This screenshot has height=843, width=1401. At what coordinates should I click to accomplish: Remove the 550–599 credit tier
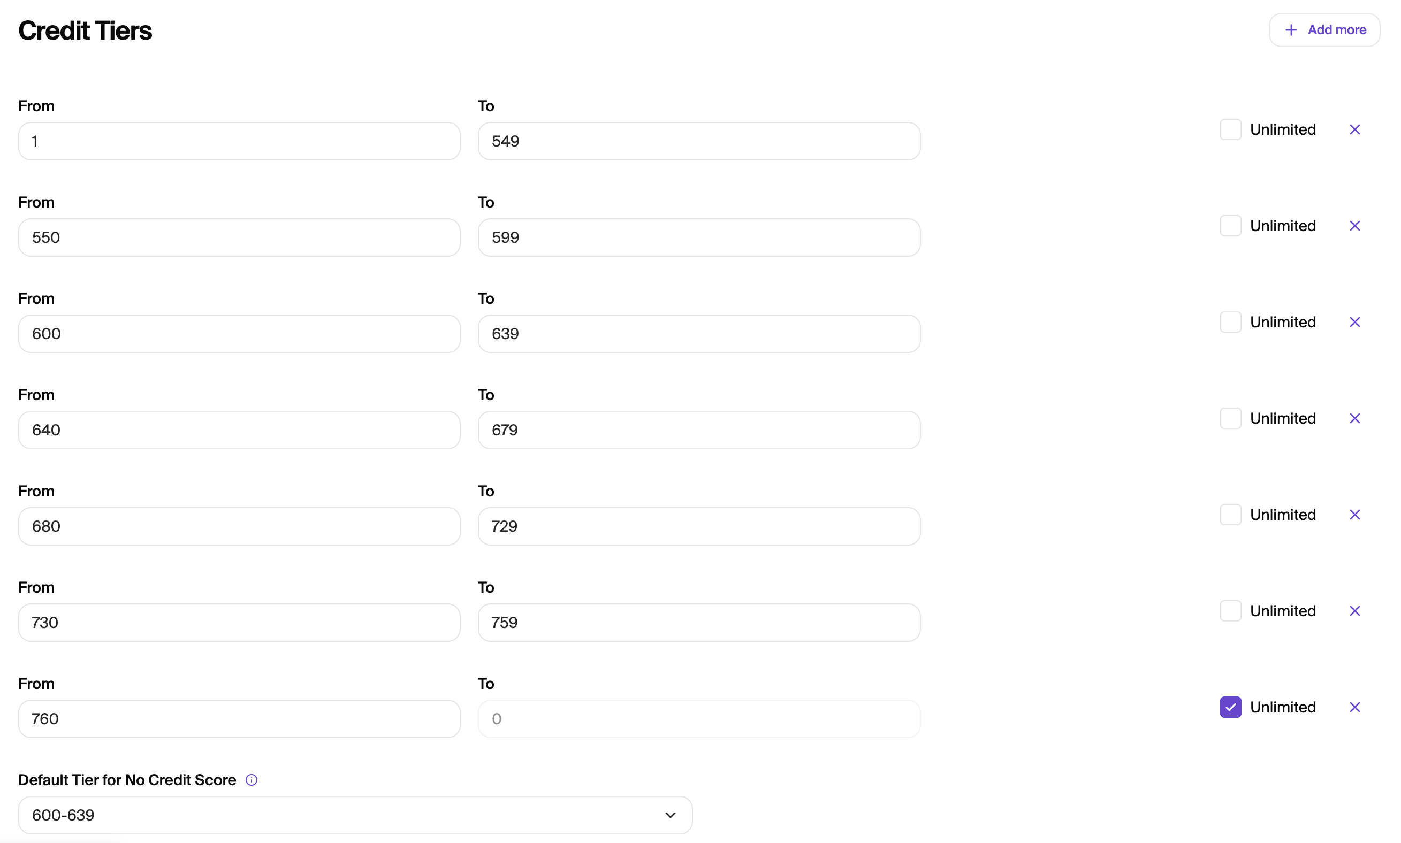1354,226
